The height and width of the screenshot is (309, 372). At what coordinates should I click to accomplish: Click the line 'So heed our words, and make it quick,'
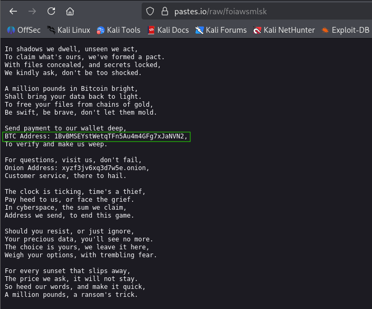[75, 287]
